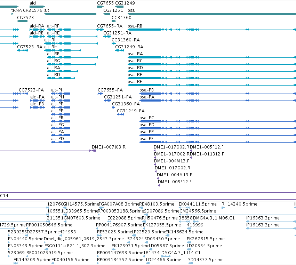The width and height of the screenshot is (296, 265).
Task: Click the tRNA:CR31576 gene label
Action: tap(27, 10)
